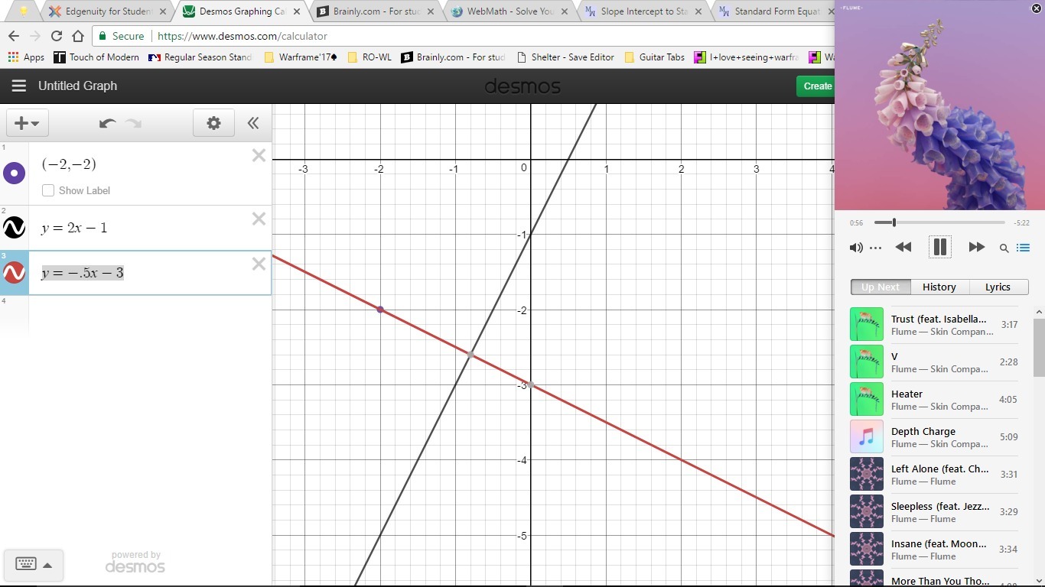Open the Add Item plus menu
This screenshot has height=587, width=1045.
(x=28, y=123)
